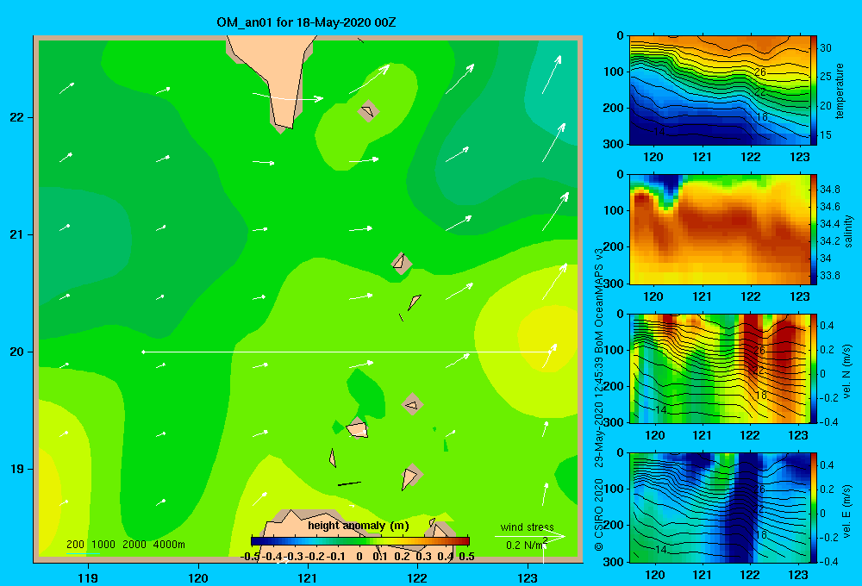Click the 'vel. N (m/s)' axis title
Image resolution: width=862 pixels, height=586 pixels.
(846, 371)
